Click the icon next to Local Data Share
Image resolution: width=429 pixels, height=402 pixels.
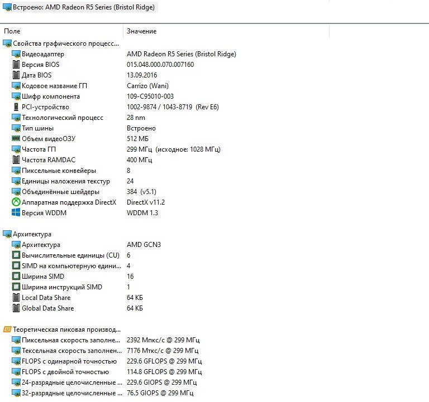click(16, 298)
